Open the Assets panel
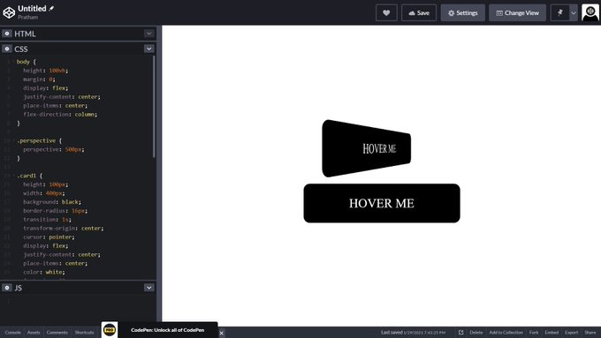Viewport: 601px width, 338px height. 34,332
